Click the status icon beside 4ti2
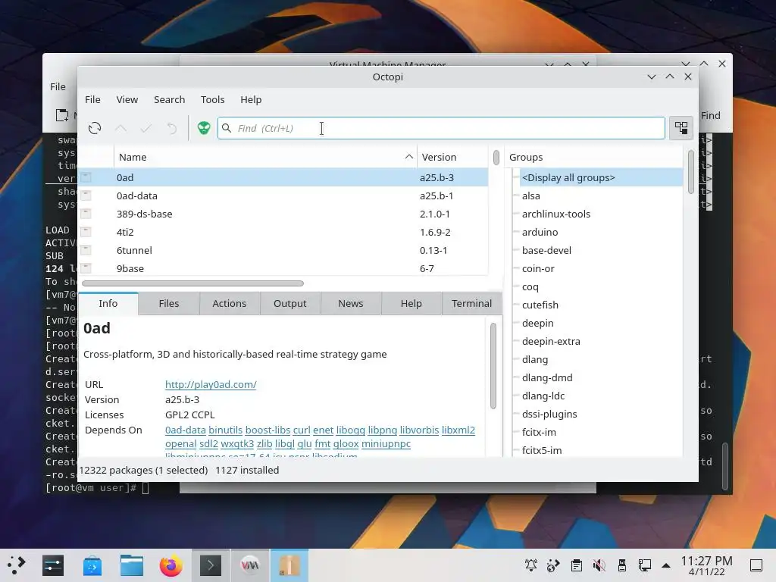 tap(86, 232)
